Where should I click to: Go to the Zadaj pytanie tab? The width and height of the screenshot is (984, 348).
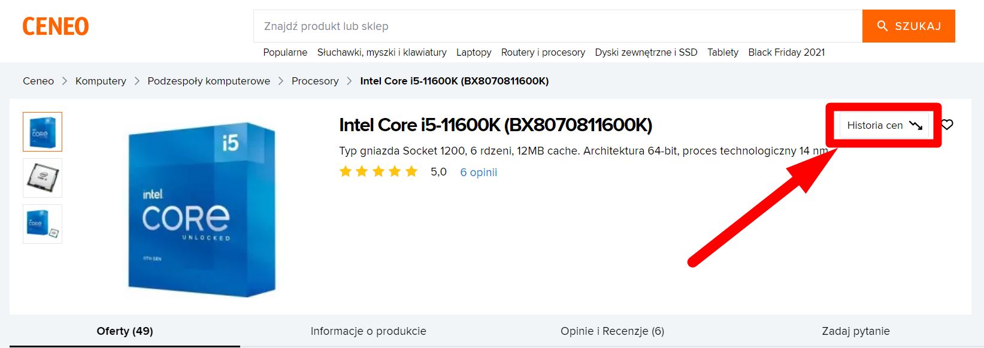(855, 331)
